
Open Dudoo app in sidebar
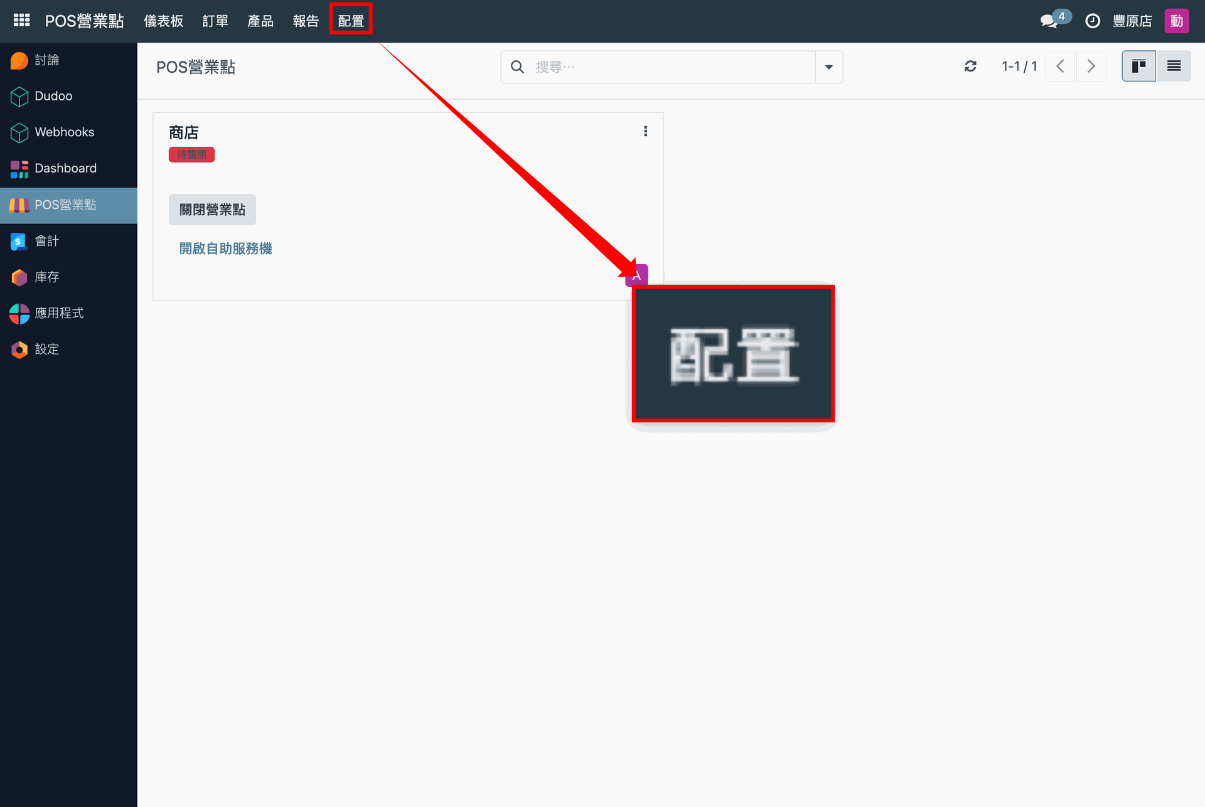(x=68, y=96)
